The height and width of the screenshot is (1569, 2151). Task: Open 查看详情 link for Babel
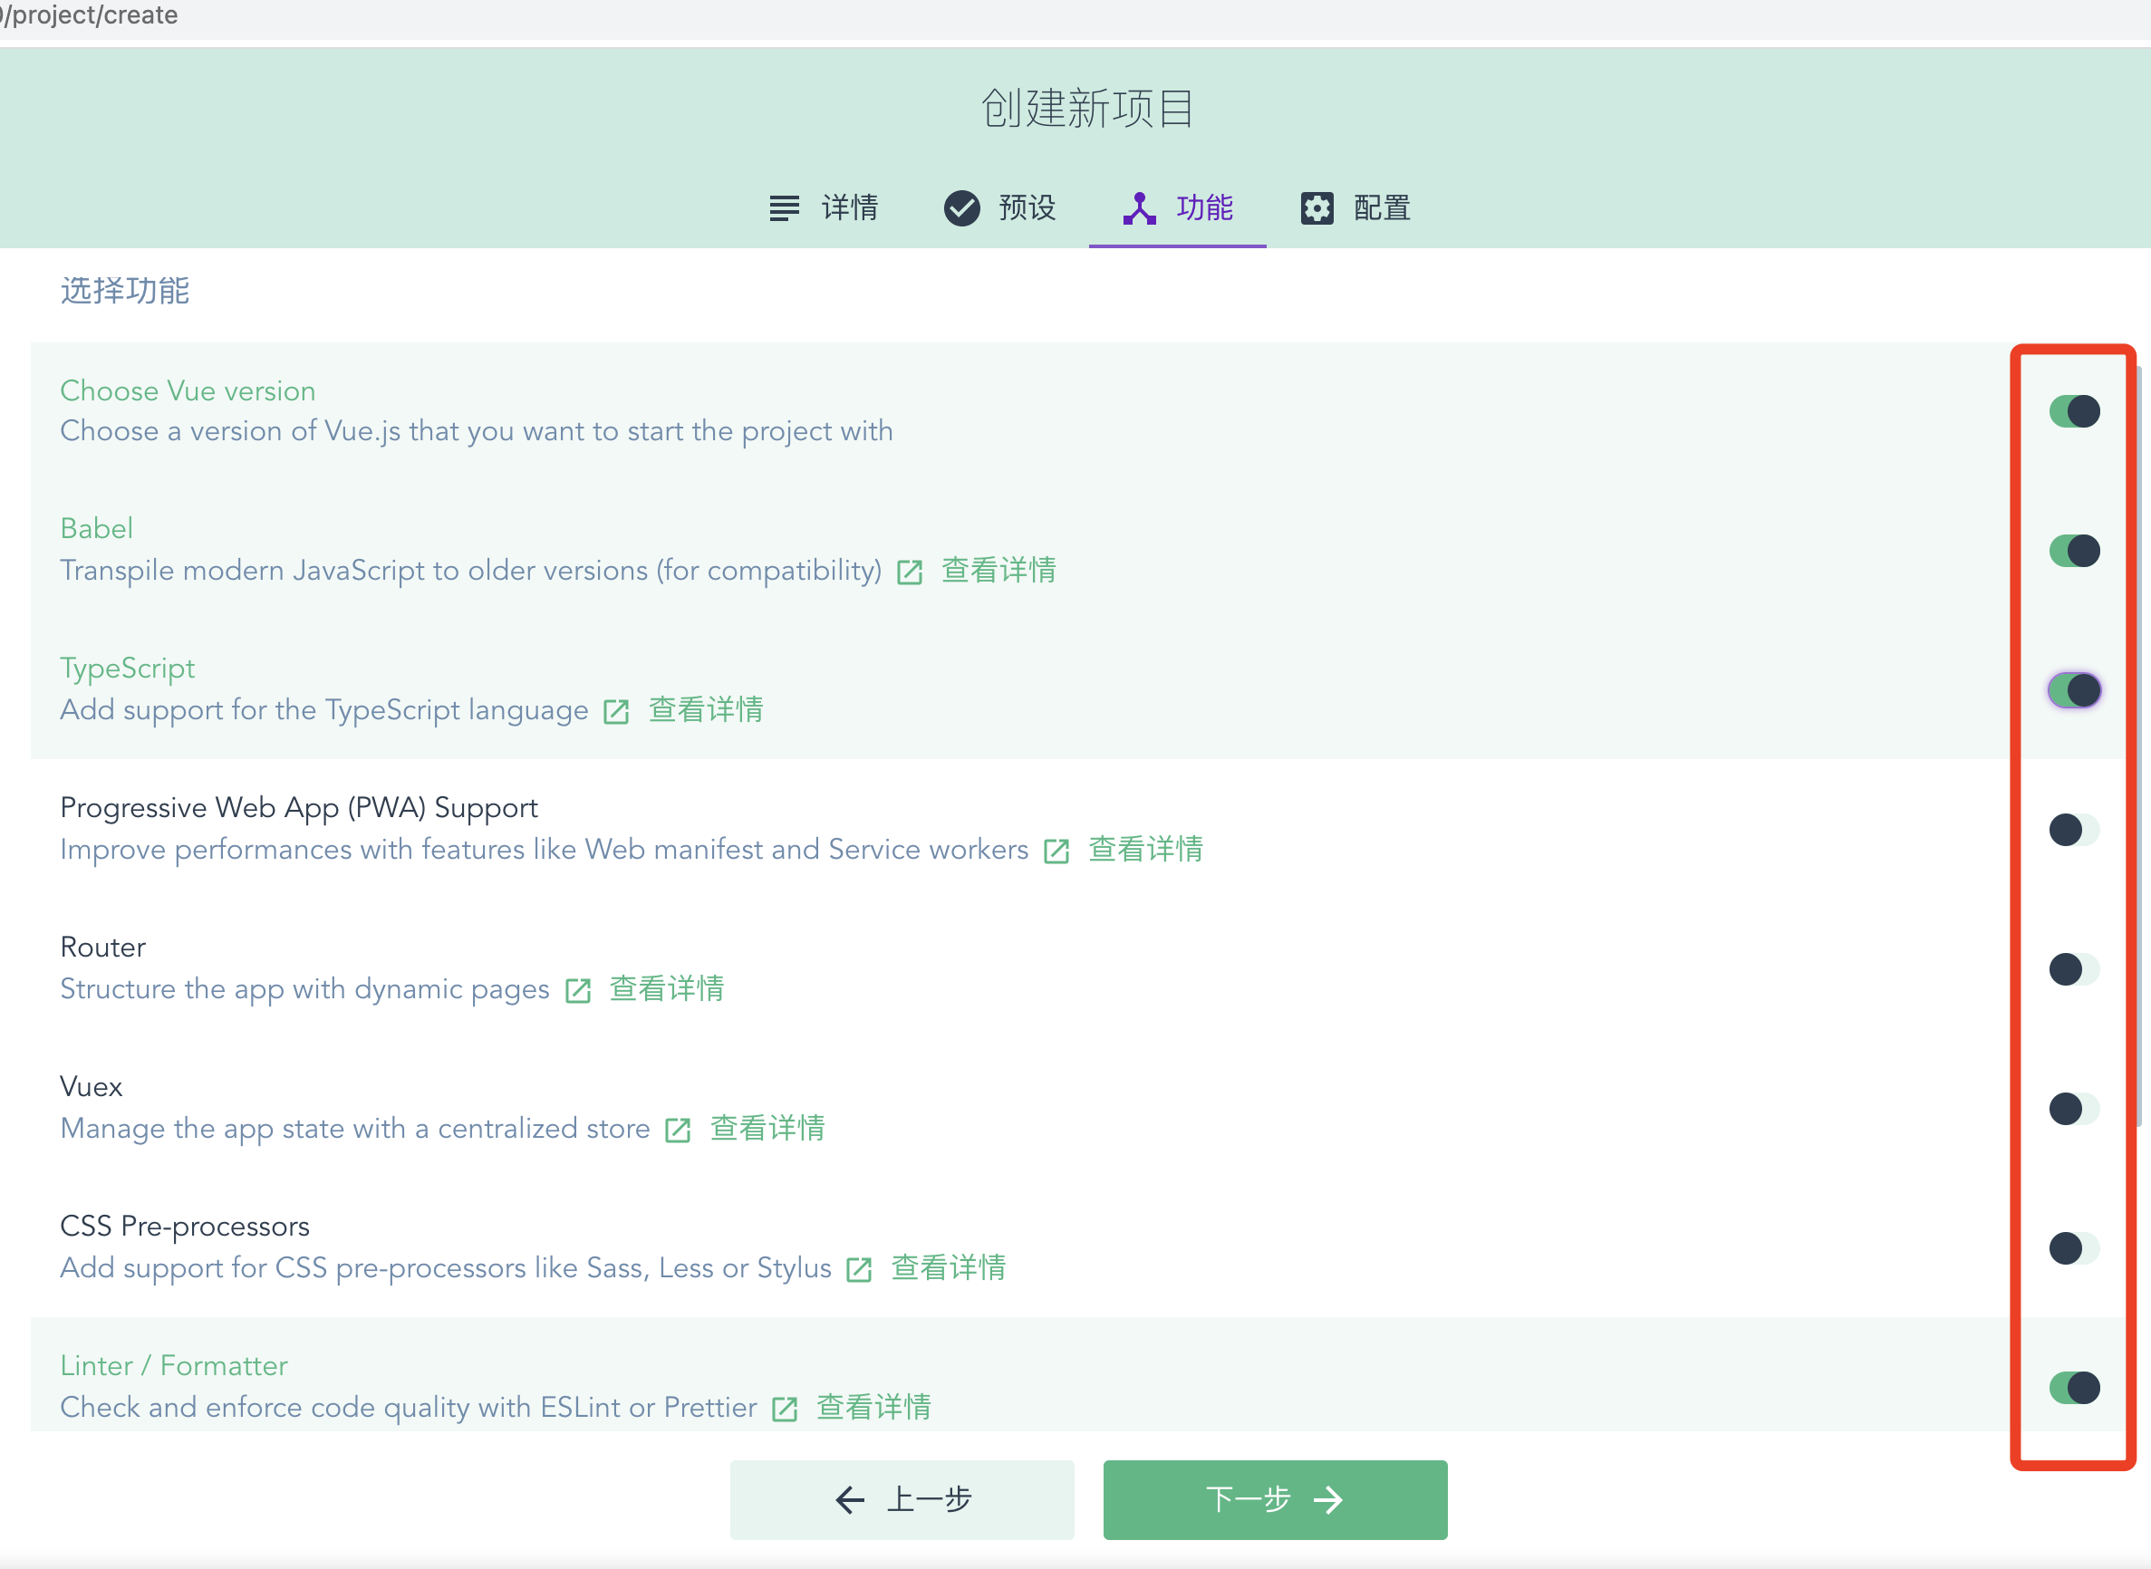point(998,570)
